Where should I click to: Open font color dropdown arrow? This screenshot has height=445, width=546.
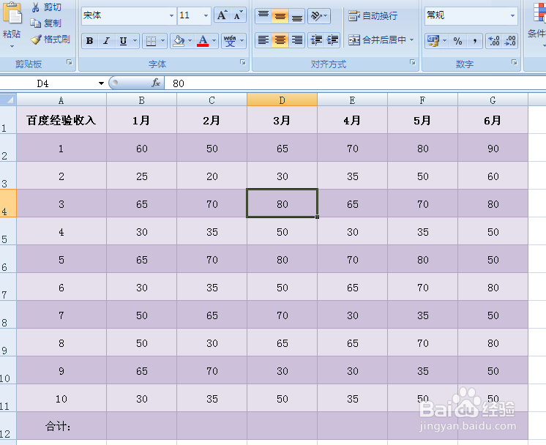pyautogui.click(x=214, y=41)
